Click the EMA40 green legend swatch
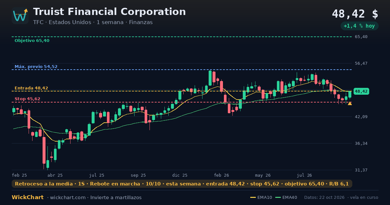The width and height of the screenshot is (390, 205). coord(278,198)
